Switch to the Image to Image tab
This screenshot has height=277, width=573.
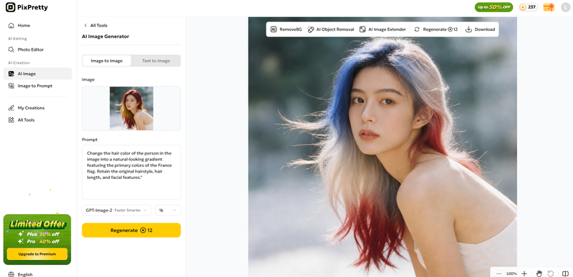[x=106, y=61]
